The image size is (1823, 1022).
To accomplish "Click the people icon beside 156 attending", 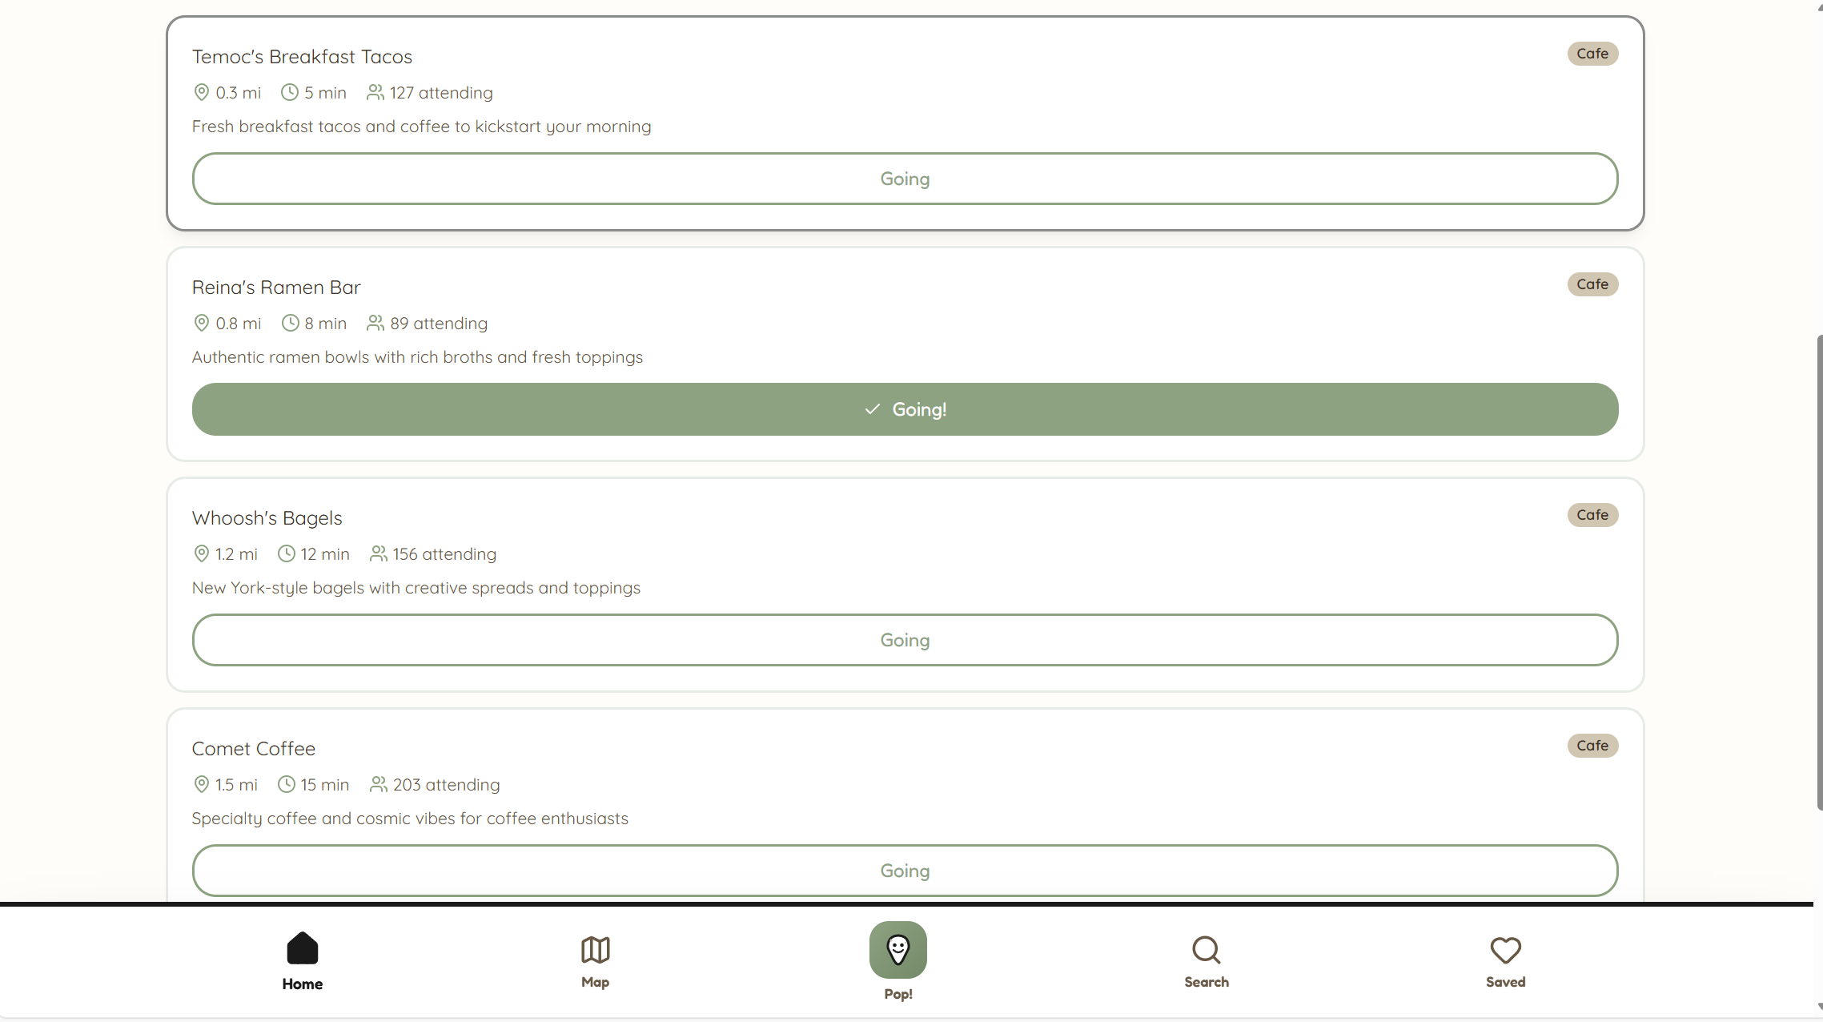I will tap(378, 554).
